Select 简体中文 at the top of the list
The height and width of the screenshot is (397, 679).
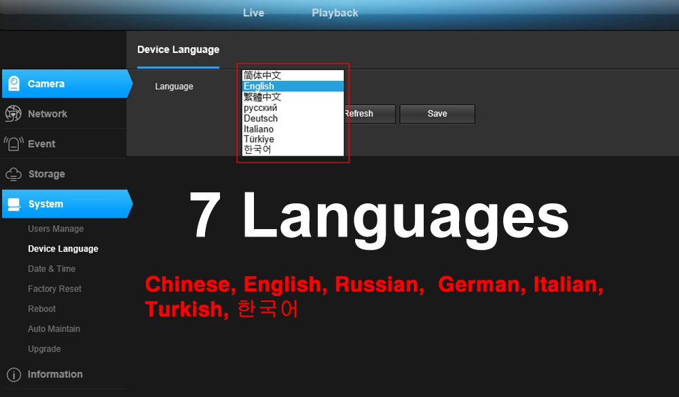[262, 75]
